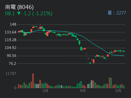This screenshot has height=98, width=131.
Task: Click the 148 price axis label
Action: point(13,24)
